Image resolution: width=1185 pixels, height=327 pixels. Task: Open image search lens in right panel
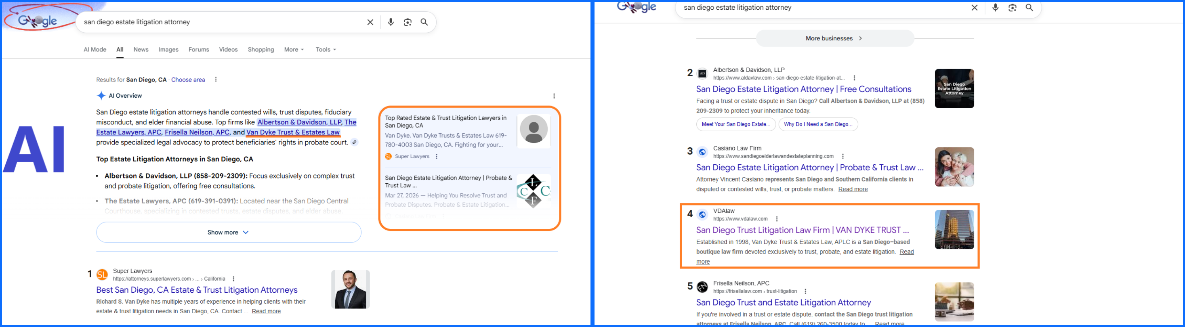[x=1012, y=8]
